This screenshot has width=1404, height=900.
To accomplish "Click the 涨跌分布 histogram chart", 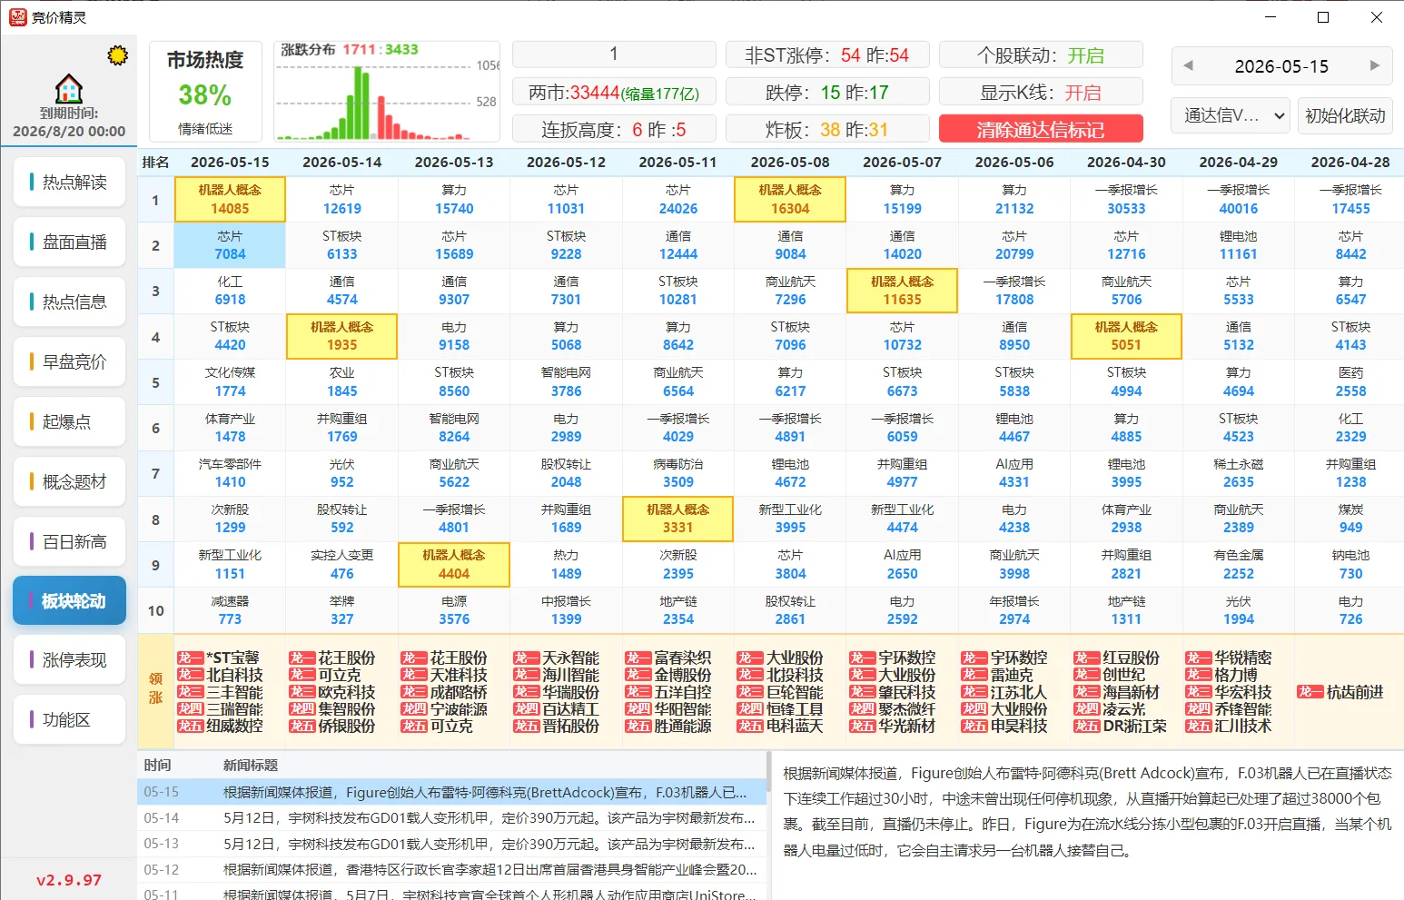I will click(x=387, y=92).
